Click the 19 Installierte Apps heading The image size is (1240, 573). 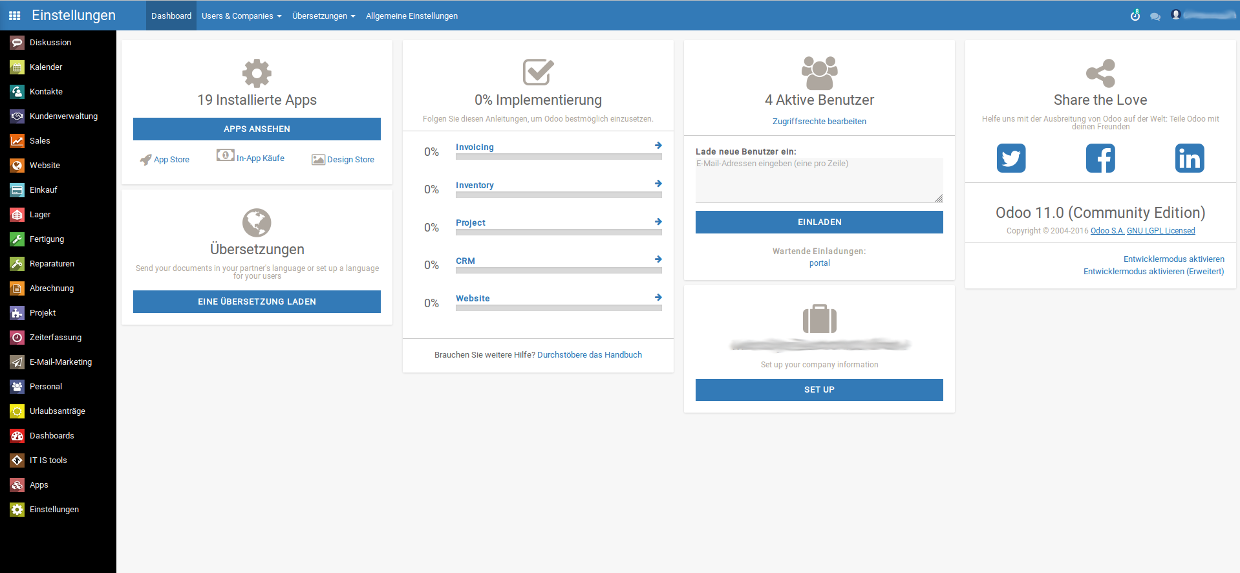pyautogui.click(x=257, y=100)
